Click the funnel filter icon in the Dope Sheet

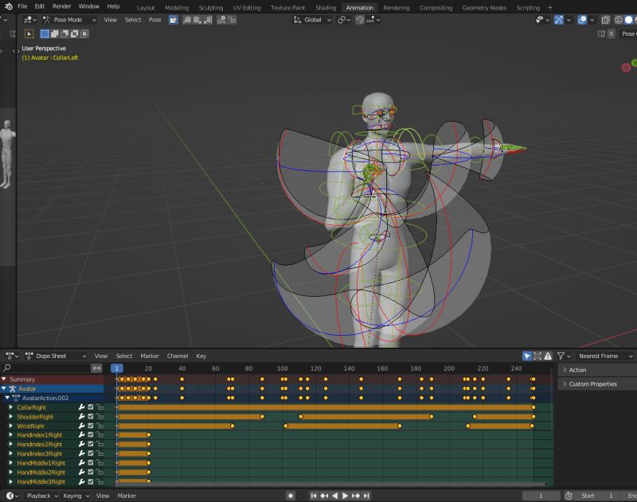(x=562, y=356)
